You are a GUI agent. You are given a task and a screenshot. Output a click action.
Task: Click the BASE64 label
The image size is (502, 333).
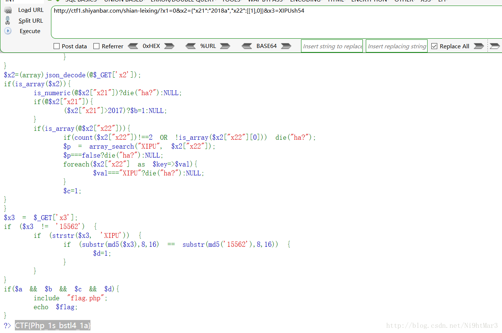pyautogui.click(x=266, y=46)
